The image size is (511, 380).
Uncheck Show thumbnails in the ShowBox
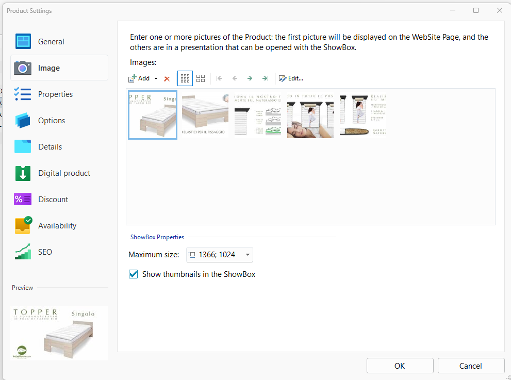pyautogui.click(x=134, y=274)
